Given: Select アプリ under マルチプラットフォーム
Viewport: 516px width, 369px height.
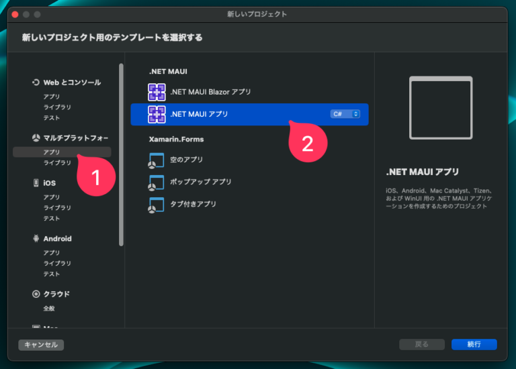Looking at the screenshot, I should [62, 152].
